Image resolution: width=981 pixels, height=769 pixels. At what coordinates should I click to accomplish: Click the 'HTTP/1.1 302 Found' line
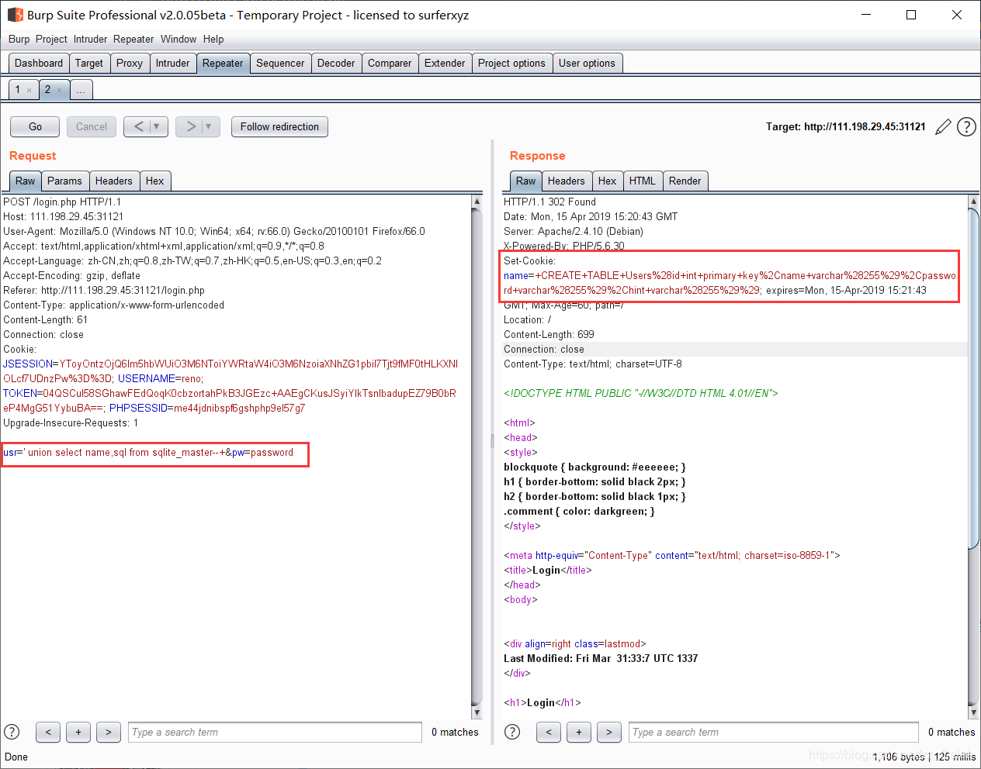coord(549,202)
